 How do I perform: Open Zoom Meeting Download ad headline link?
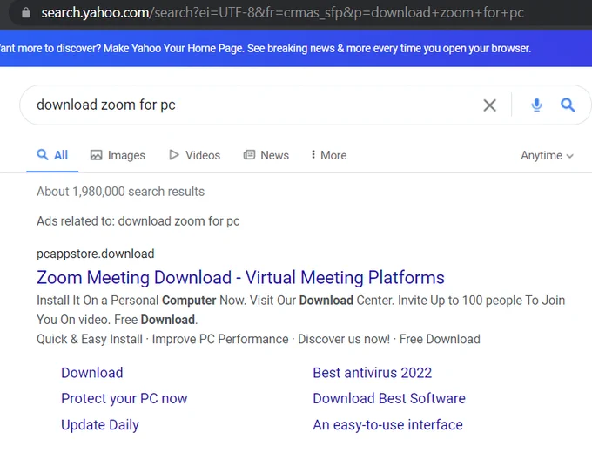[x=240, y=277]
